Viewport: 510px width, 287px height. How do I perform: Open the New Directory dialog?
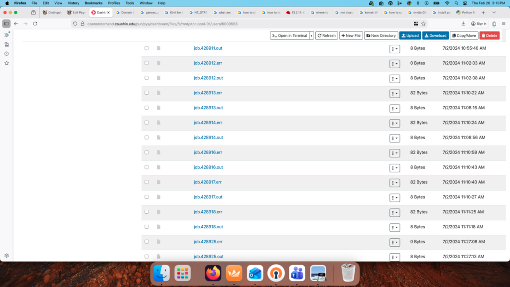point(381,35)
